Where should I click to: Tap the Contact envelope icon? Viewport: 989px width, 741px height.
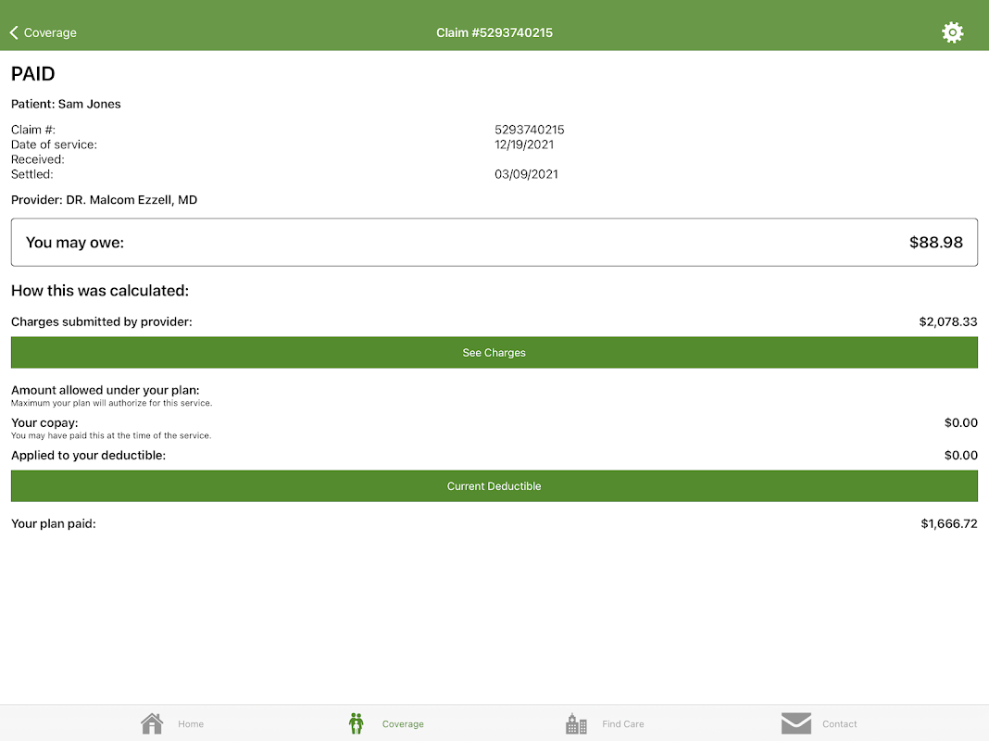click(x=796, y=723)
